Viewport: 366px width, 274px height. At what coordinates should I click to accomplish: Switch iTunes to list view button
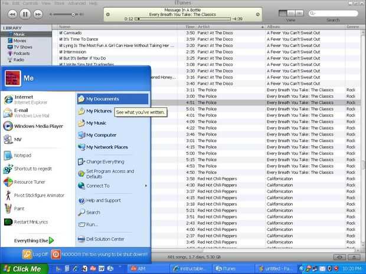point(283,14)
